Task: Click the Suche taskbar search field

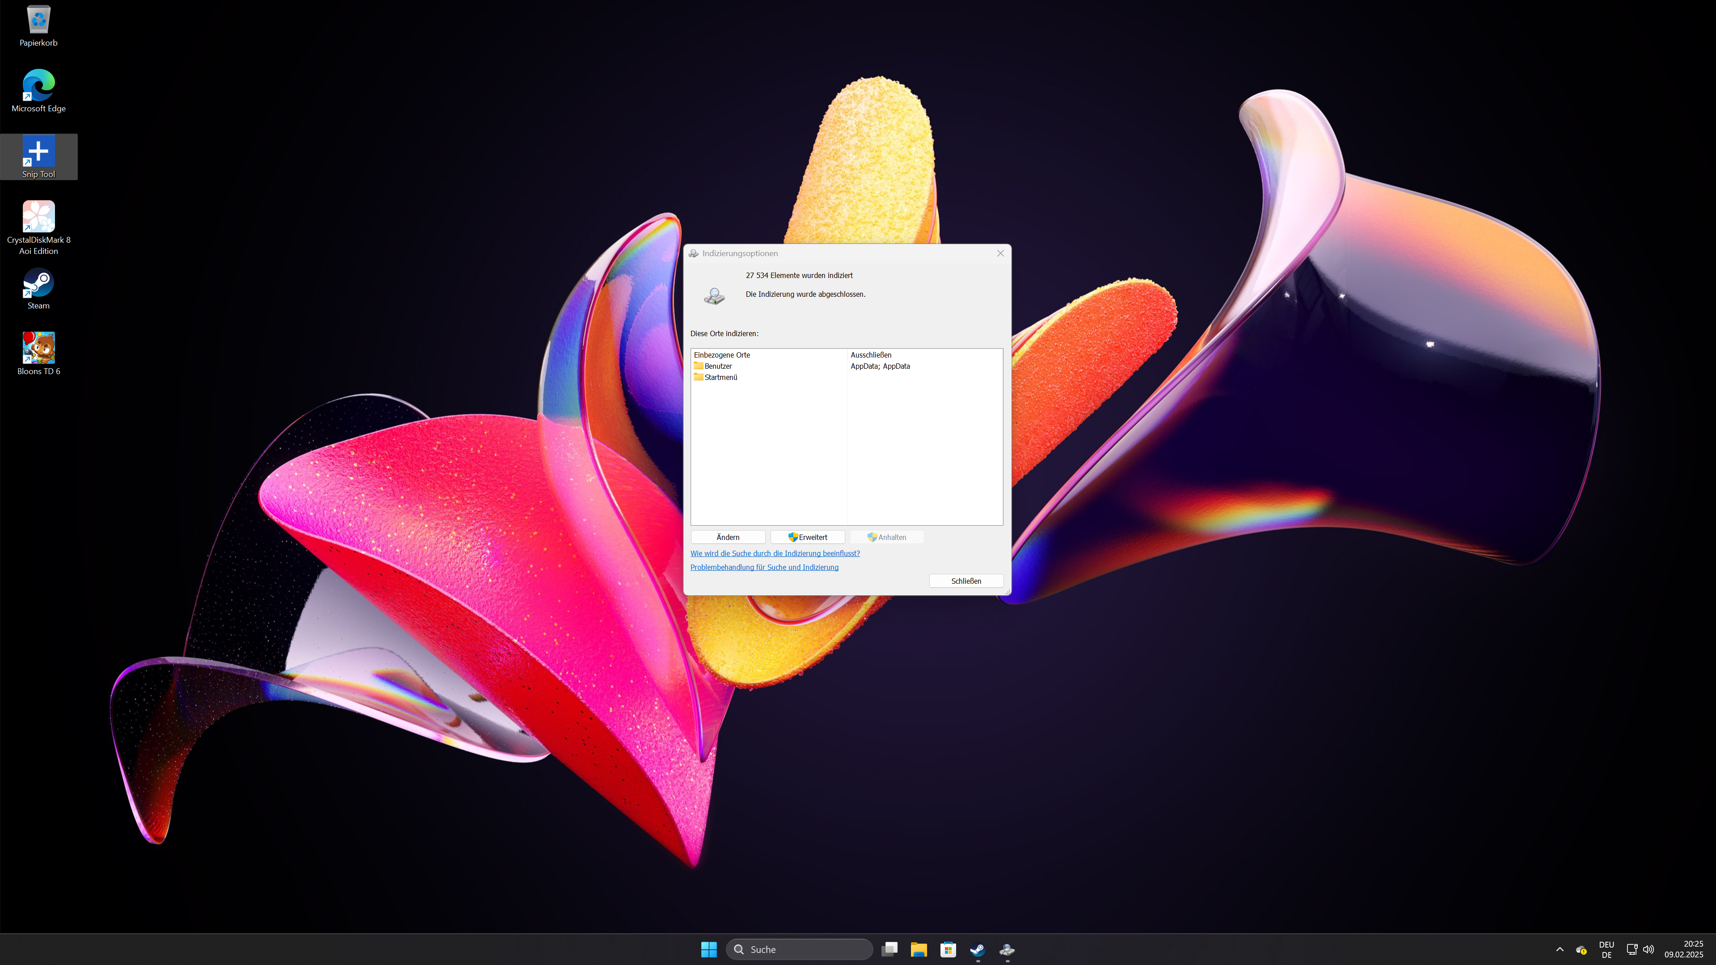Action: [x=799, y=949]
